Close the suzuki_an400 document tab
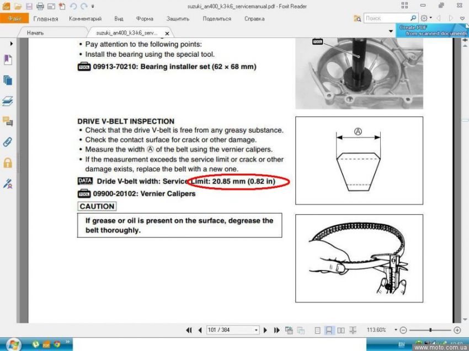Image resolution: width=469 pixels, height=351 pixels. (167, 34)
